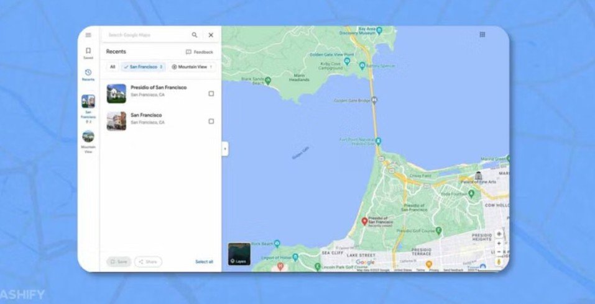Zoom out with the minus button
This screenshot has height=304, width=595.
coord(499,252)
